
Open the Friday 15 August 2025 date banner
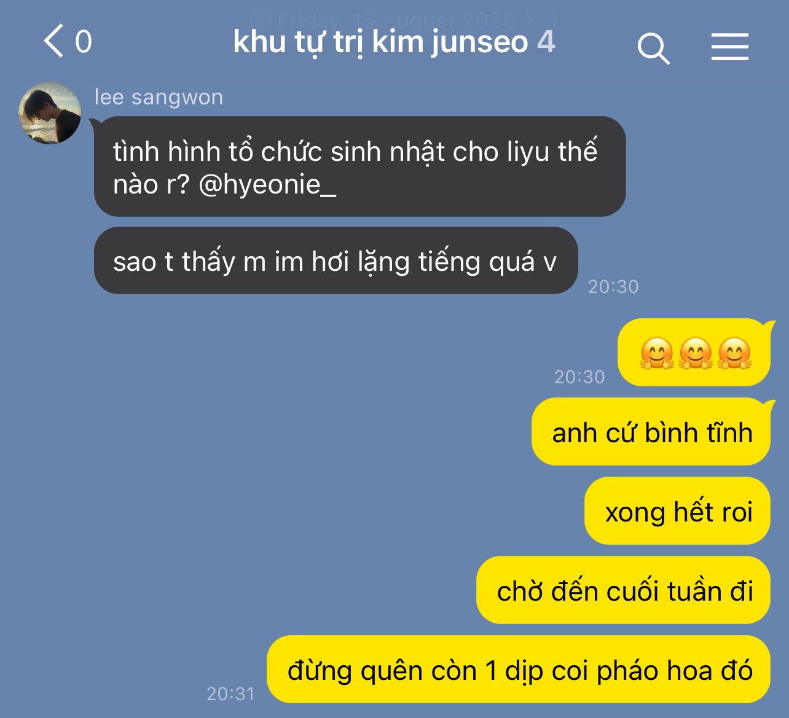[393, 19]
